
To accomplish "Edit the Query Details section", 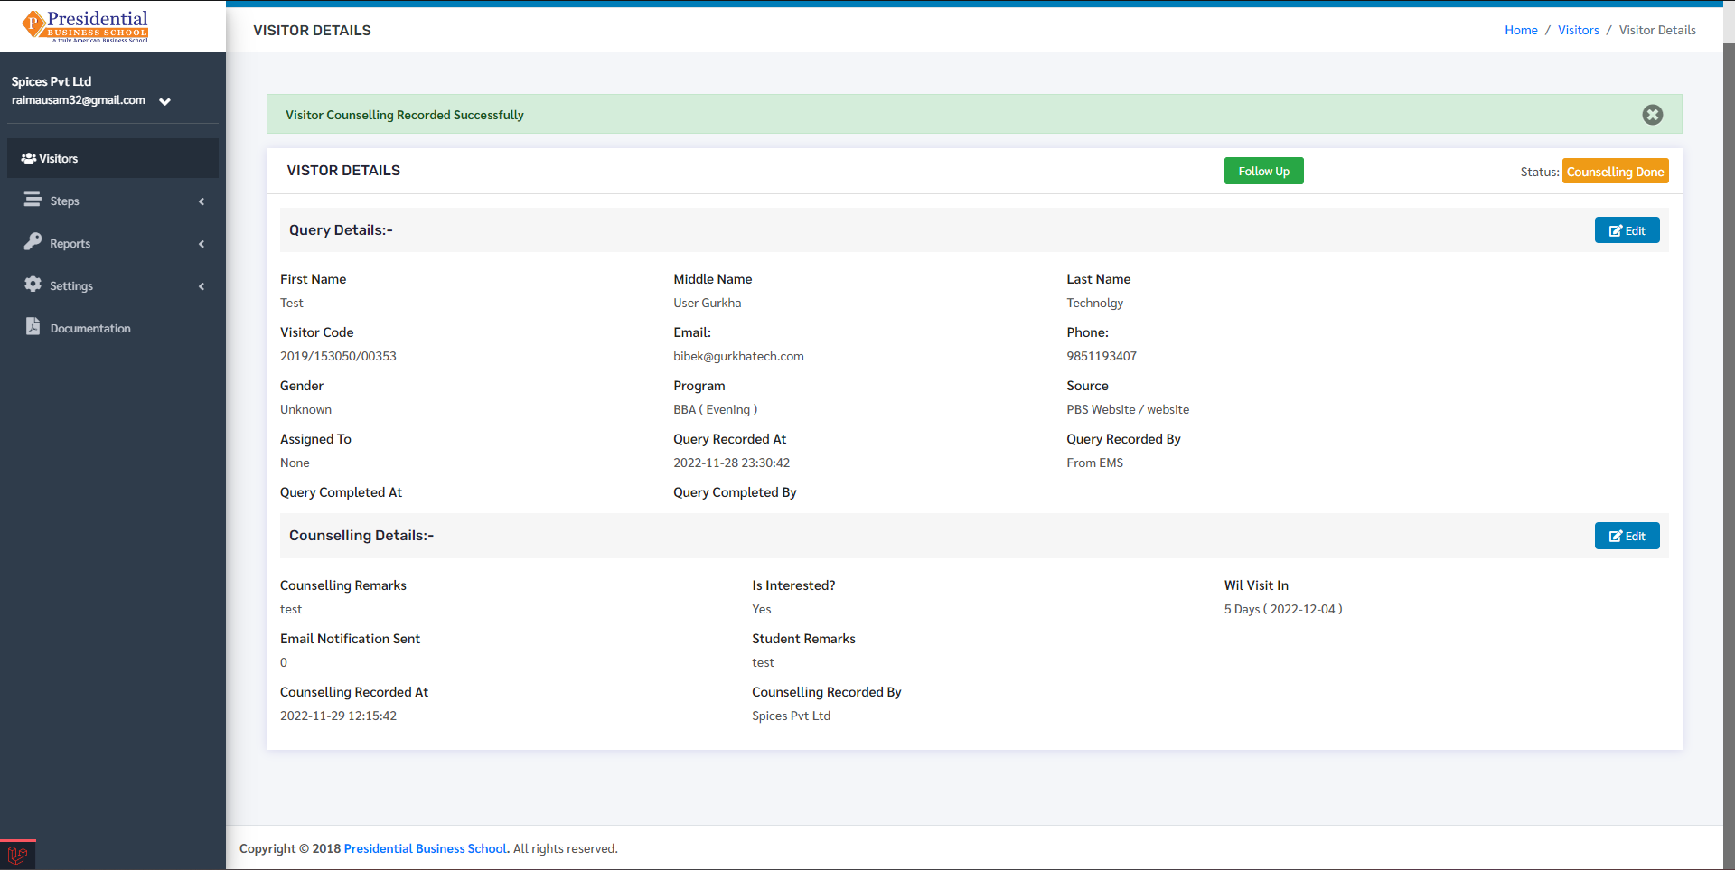I will point(1627,230).
